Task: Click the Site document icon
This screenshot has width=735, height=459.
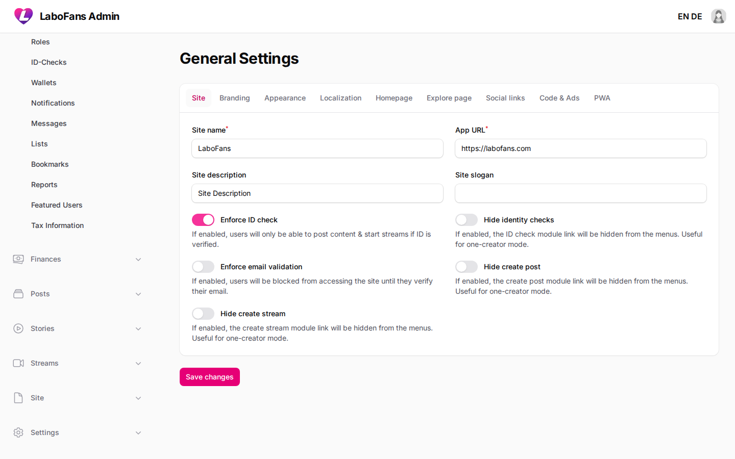Action: (18, 398)
